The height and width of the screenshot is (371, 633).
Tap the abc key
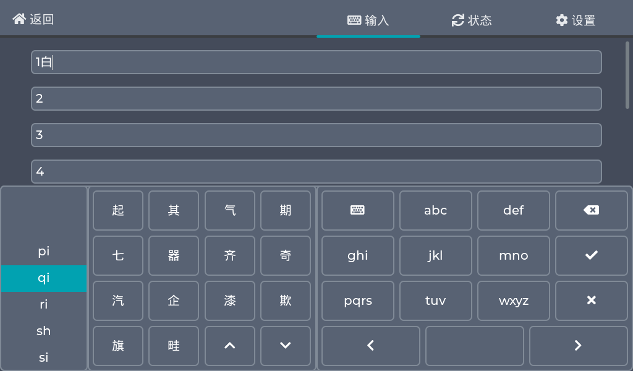[x=436, y=210]
